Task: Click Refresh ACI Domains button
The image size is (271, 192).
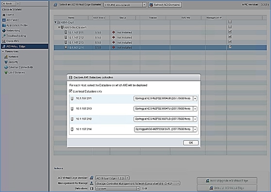Action: tap(165, 5)
